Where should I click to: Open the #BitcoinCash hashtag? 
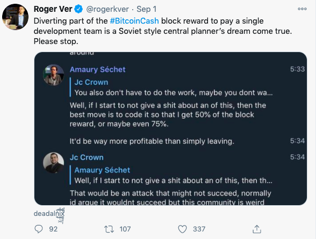pos(134,21)
